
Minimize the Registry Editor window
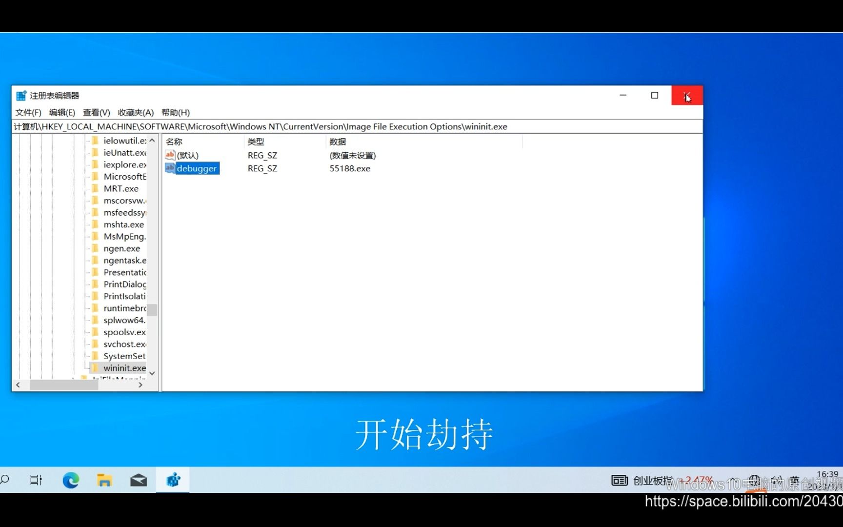623,96
